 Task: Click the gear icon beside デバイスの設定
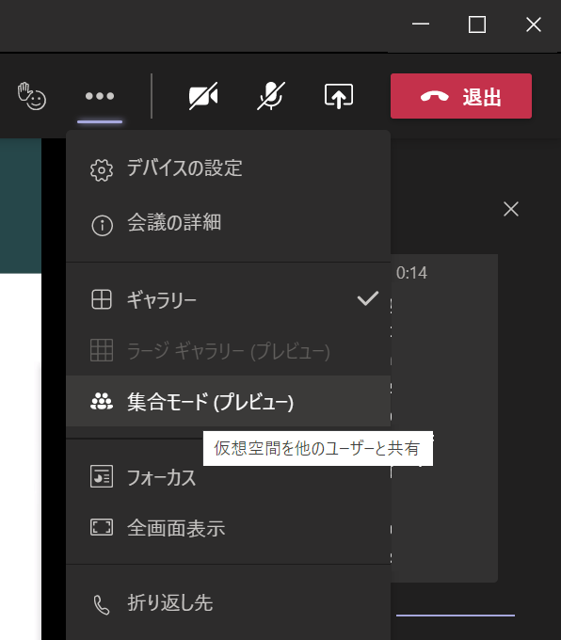(x=102, y=169)
